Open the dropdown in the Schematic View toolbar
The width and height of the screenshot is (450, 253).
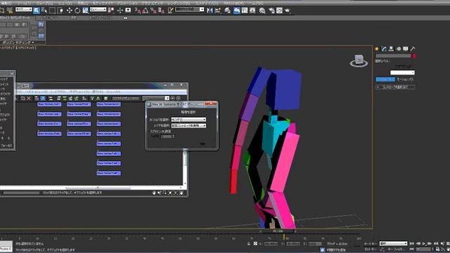(155, 98)
